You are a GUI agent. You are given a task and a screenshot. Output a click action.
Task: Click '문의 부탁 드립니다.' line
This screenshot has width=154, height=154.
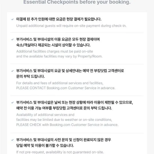pyautogui.click(x=31, y=76)
